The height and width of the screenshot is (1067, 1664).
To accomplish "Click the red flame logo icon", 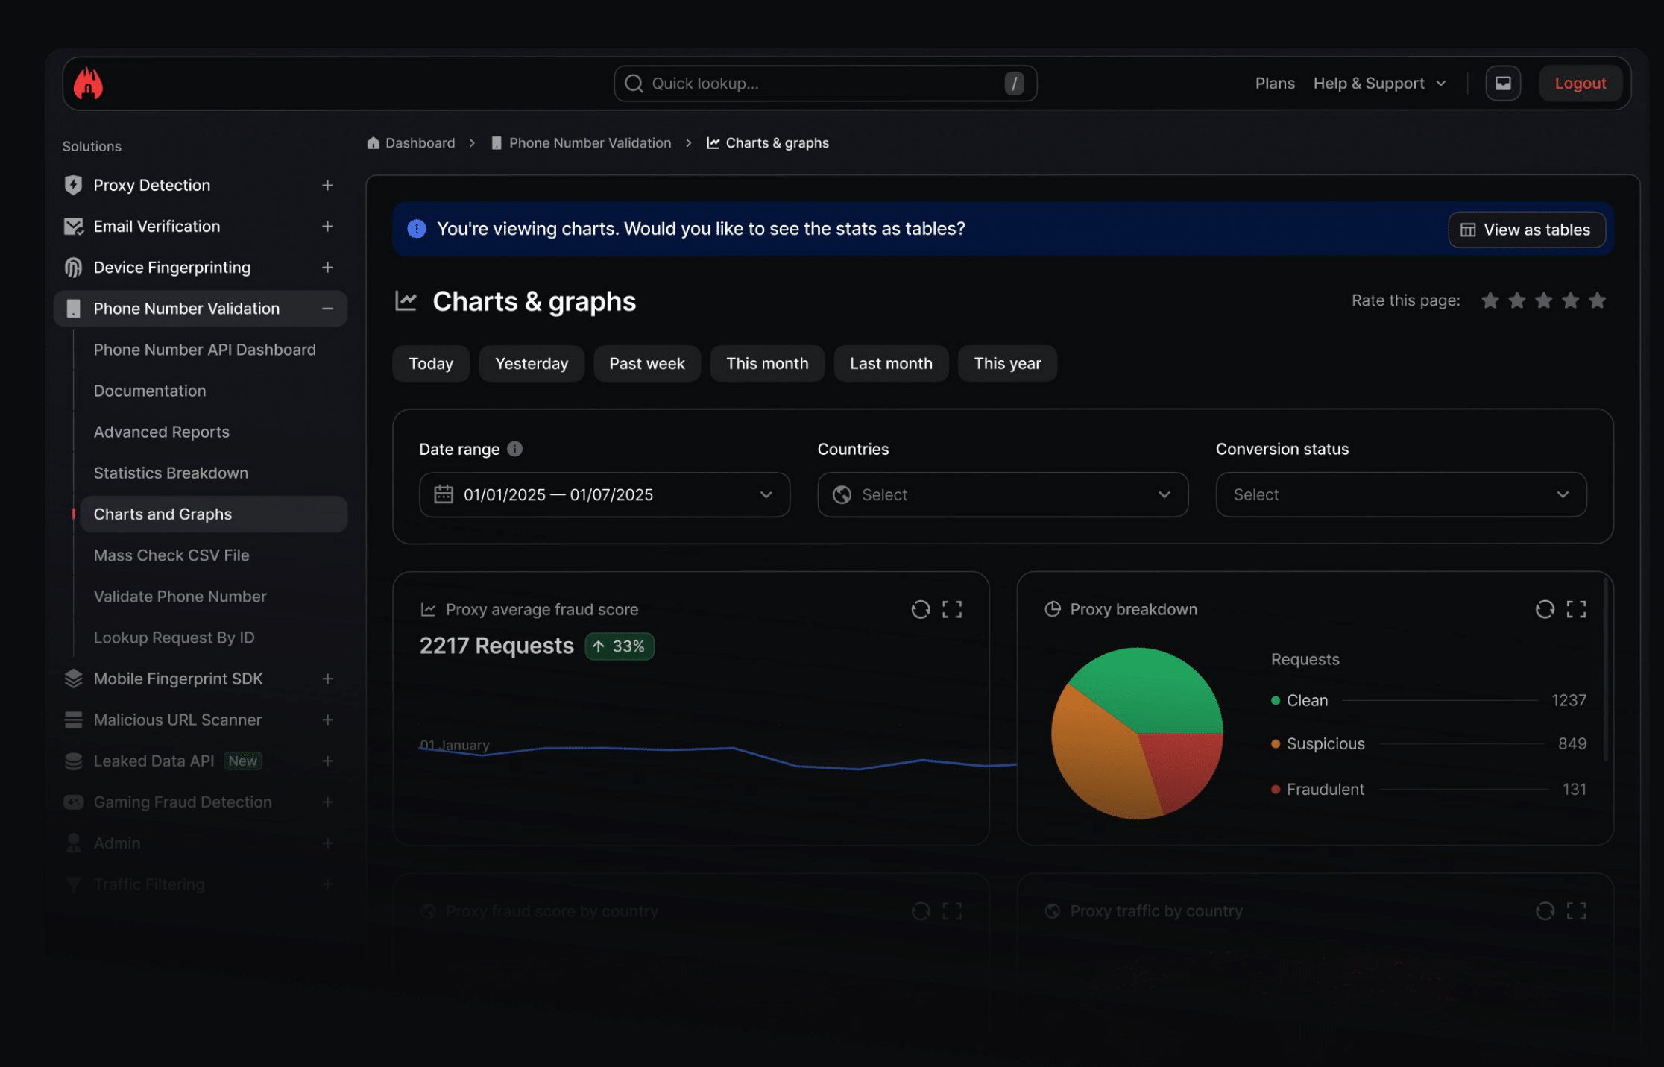I will (x=88, y=84).
